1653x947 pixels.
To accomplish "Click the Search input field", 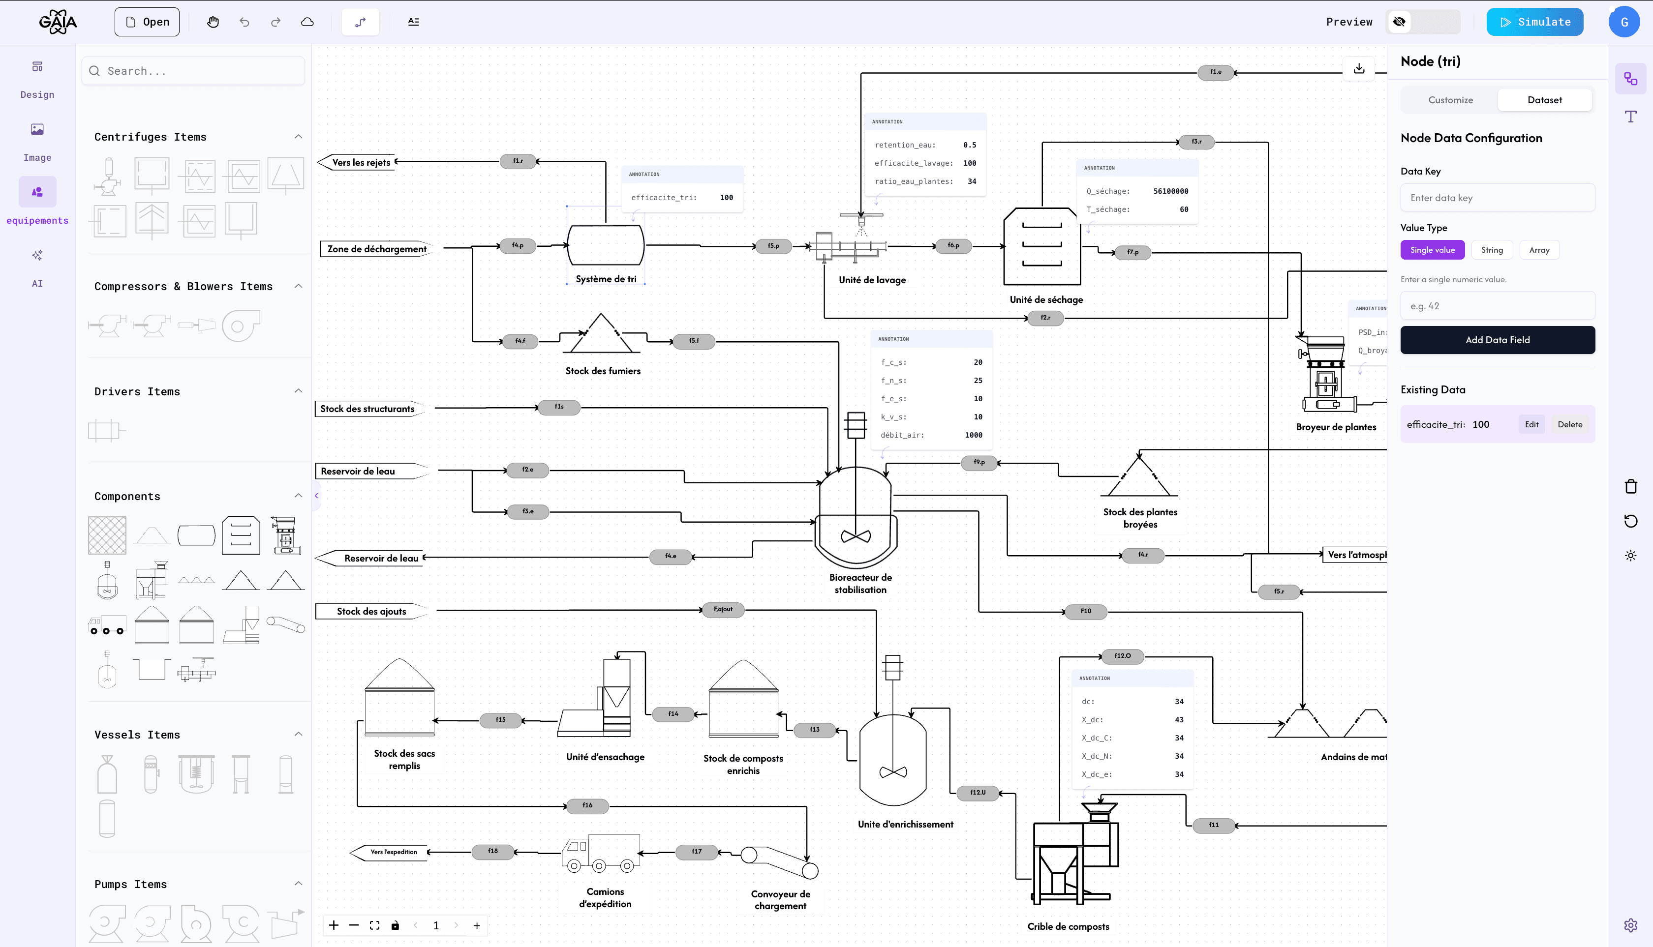I will tap(193, 71).
